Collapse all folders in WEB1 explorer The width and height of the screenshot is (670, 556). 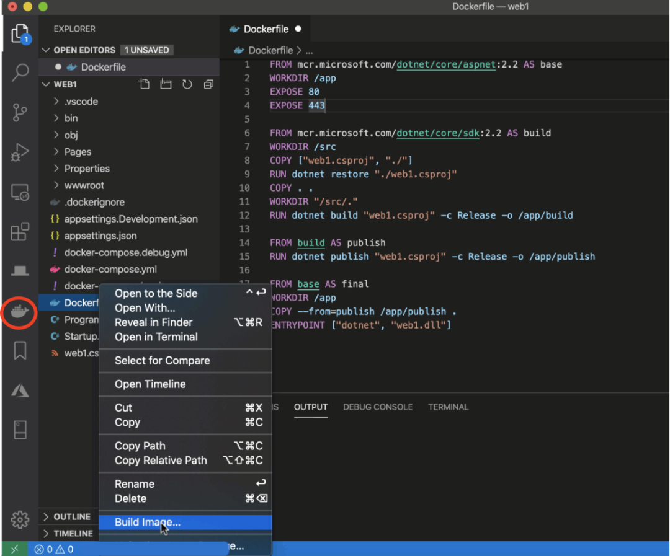point(208,84)
